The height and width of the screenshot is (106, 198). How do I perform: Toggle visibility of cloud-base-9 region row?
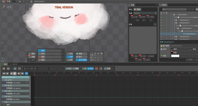161,34
